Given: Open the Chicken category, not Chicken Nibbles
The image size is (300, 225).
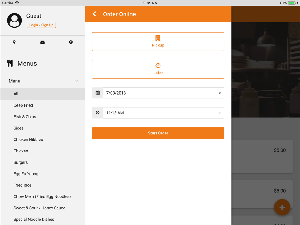Looking at the screenshot, I should 43,151.
